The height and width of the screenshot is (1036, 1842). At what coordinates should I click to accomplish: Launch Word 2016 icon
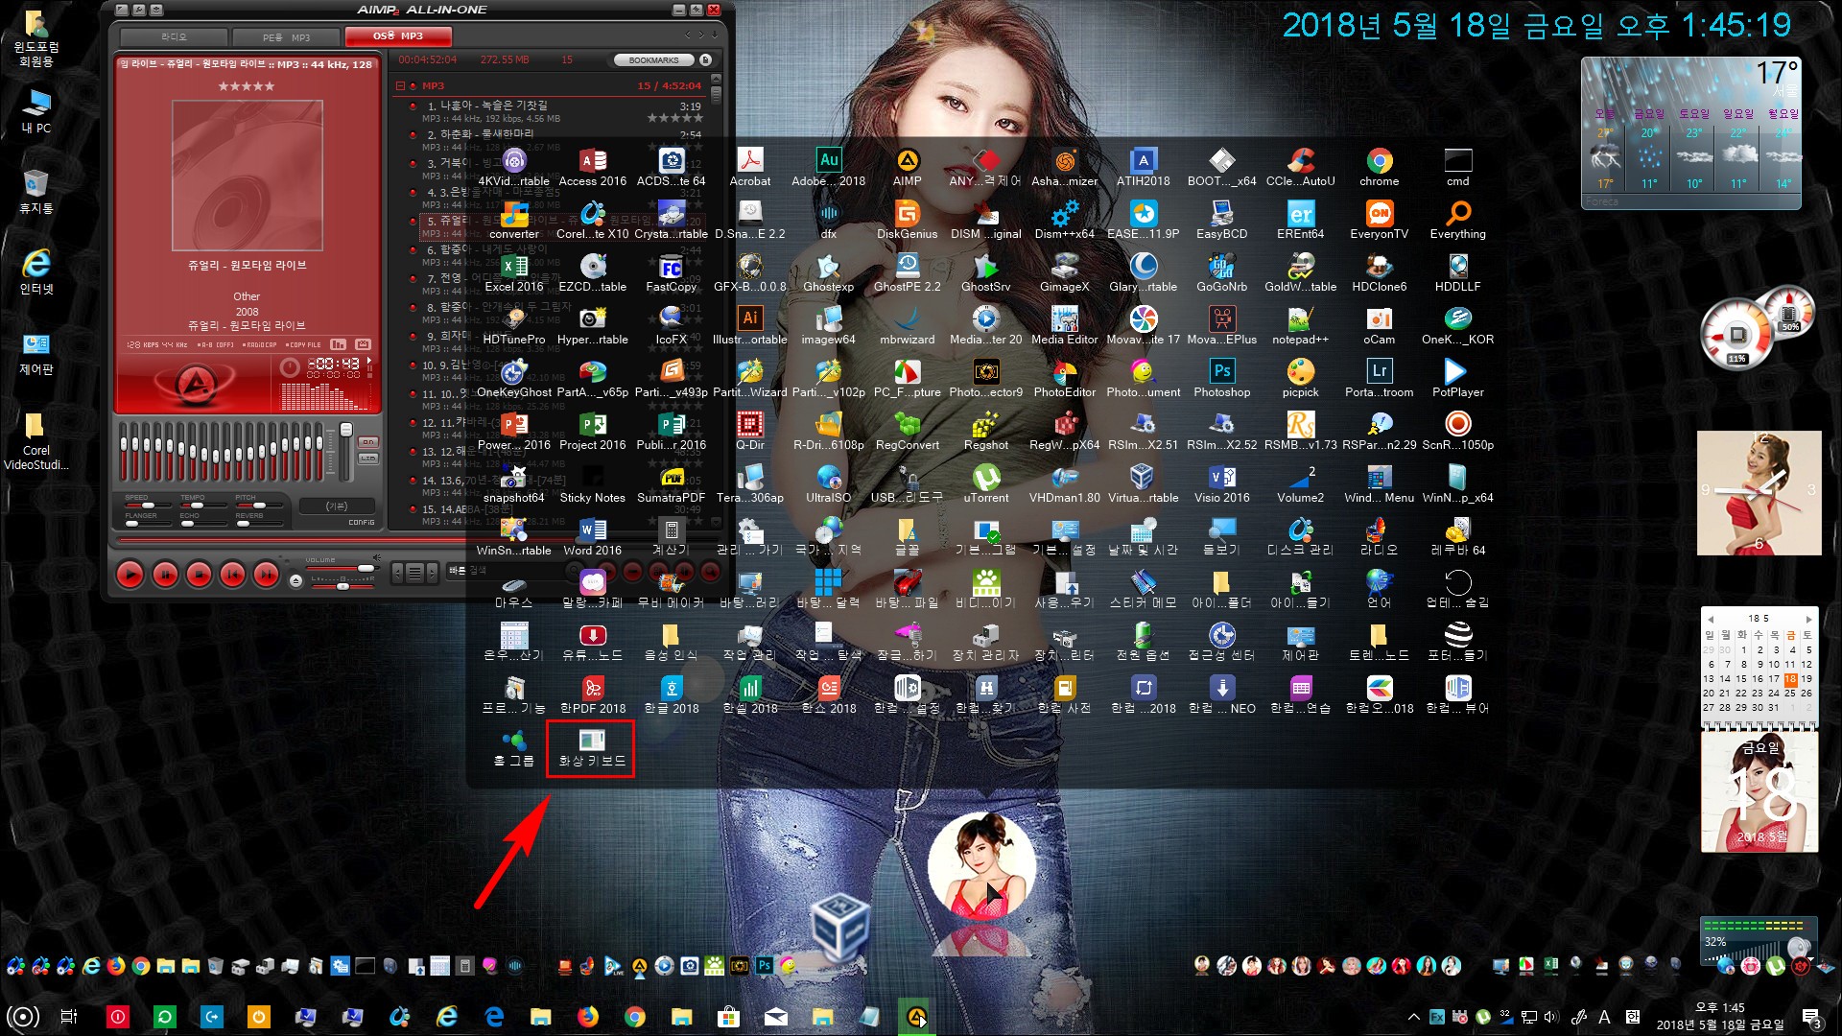(592, 537)
